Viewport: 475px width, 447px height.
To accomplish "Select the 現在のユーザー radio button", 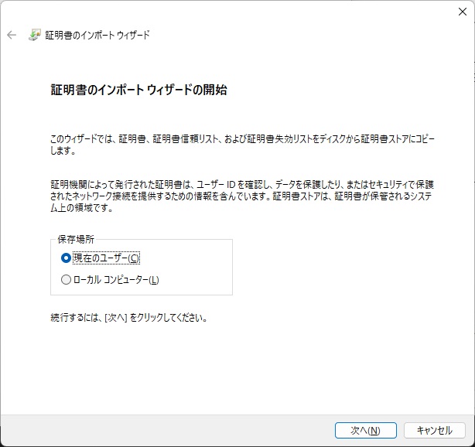I will [66, 258].
